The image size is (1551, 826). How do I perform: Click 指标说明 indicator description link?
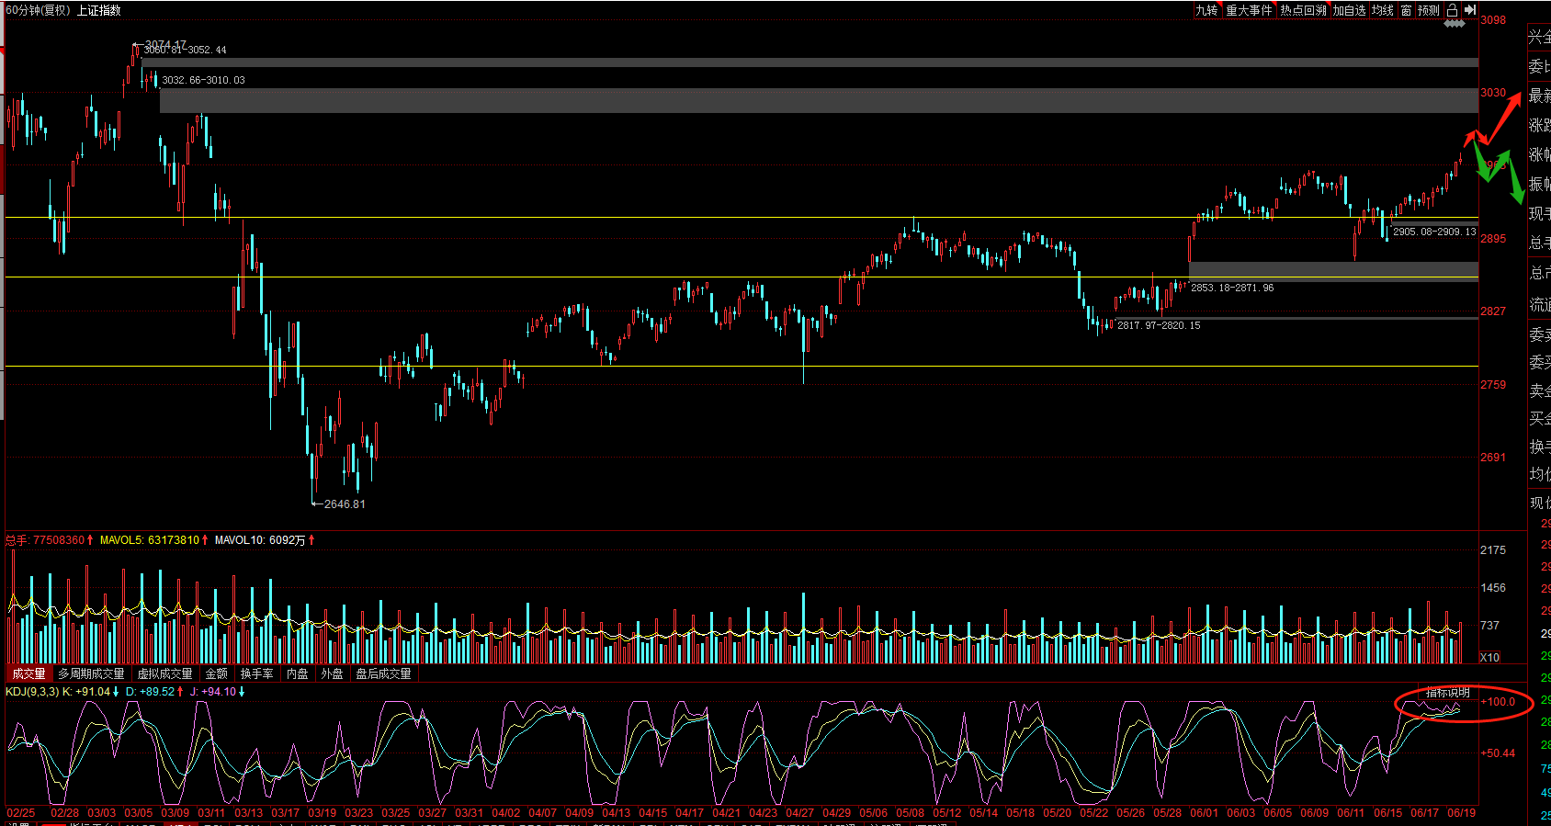pos(1447,692)
